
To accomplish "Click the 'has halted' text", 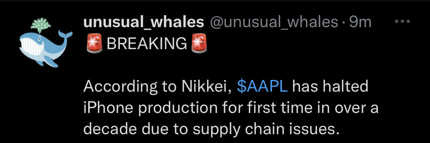I will (330, 87).
